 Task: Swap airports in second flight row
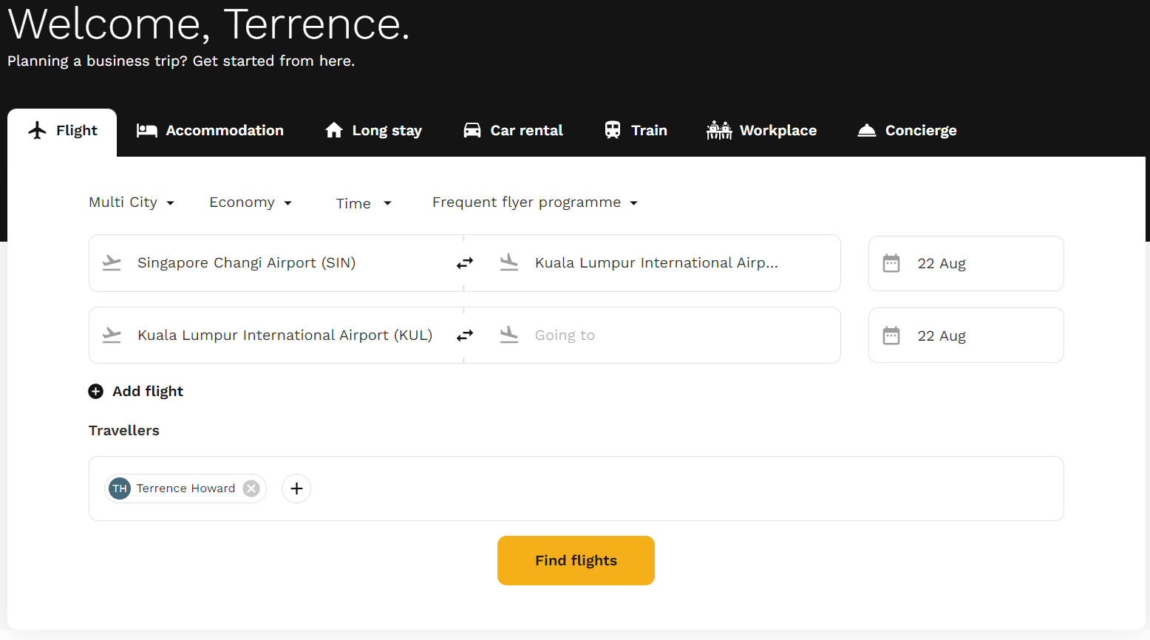click(464, 336)
